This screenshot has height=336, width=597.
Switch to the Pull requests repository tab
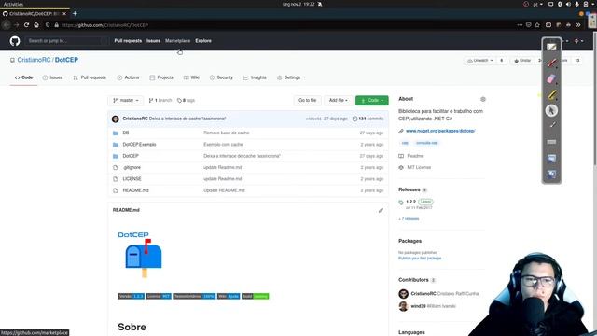pos(90,77)
